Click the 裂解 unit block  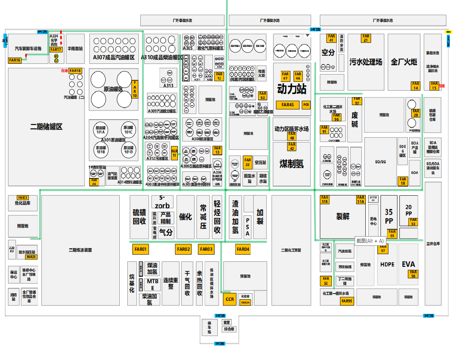343,216
